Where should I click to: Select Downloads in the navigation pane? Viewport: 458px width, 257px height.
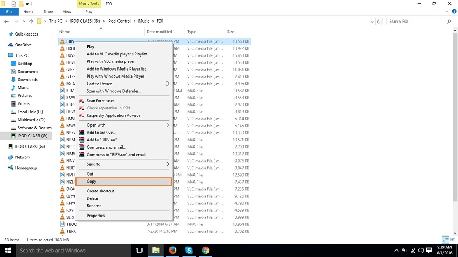pyautogui.click(x=27, y=80)
